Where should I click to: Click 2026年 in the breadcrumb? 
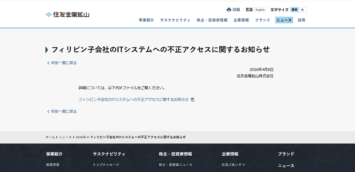[x=81, y=137]
